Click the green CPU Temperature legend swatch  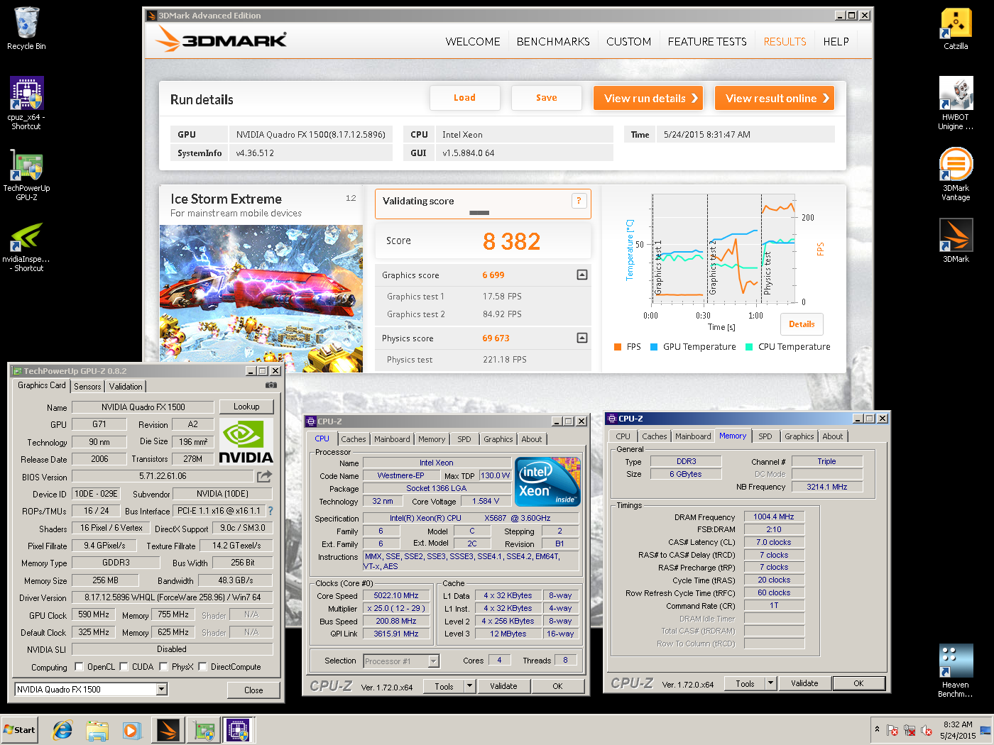pyautogui.click(x=749, y=347)
